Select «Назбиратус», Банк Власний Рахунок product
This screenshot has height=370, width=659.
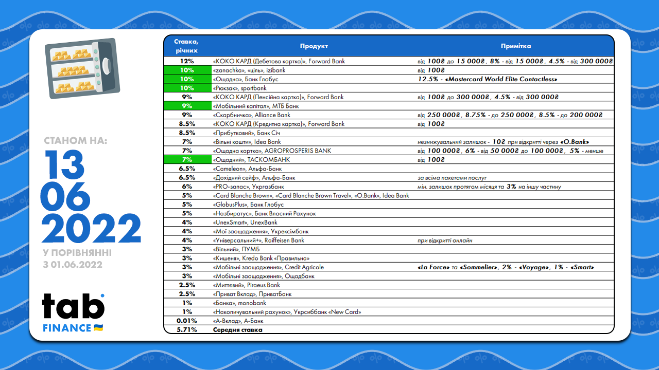(264, 214)
